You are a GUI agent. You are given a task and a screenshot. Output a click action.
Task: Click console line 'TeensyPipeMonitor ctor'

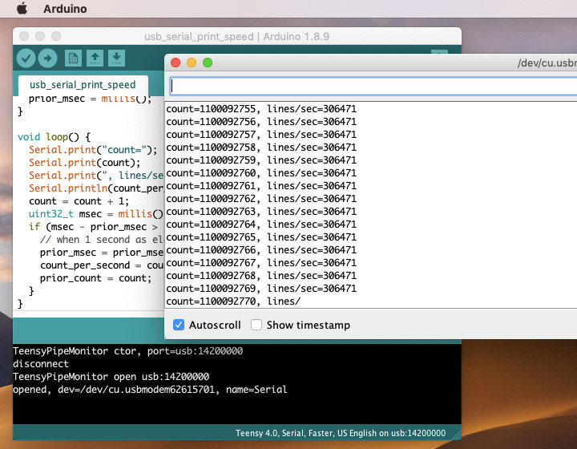[x=127, y=351]
